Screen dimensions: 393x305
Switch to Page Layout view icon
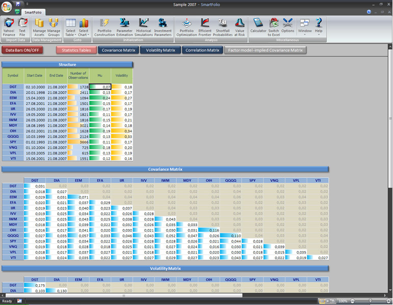click(328, 301)
